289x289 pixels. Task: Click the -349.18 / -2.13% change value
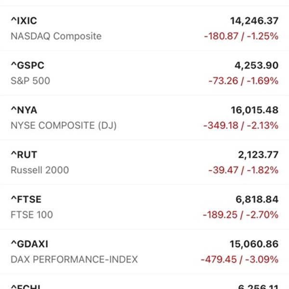click(241, 126)
